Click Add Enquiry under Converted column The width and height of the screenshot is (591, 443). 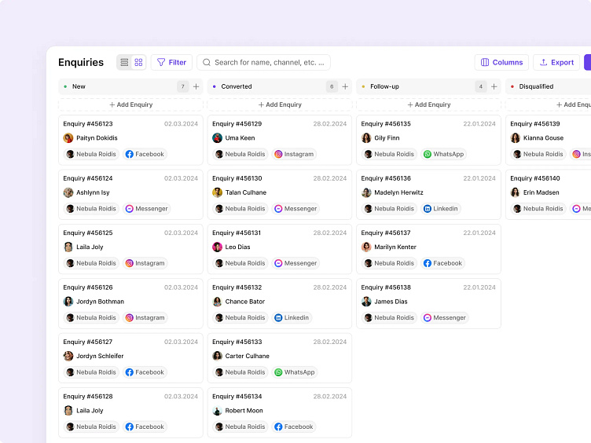tap(280, 104)
